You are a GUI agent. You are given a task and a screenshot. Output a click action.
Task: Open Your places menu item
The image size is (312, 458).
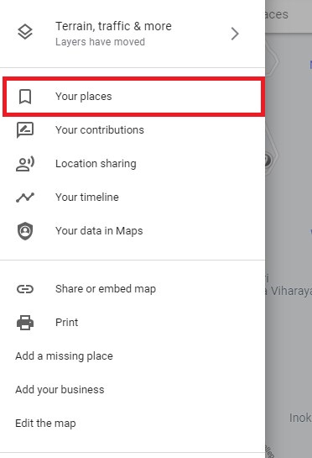[x=134, y=97]
